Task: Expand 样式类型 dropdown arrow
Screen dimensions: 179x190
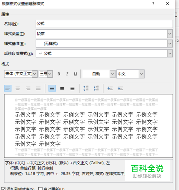Action: click(x=170, y=34)
